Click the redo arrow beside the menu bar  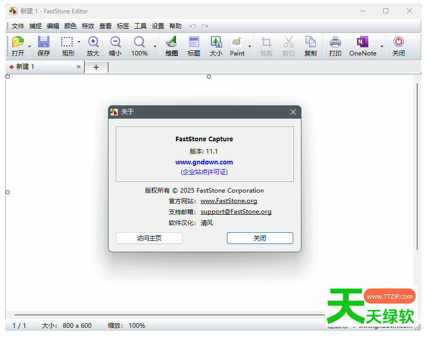coord(205,26)
